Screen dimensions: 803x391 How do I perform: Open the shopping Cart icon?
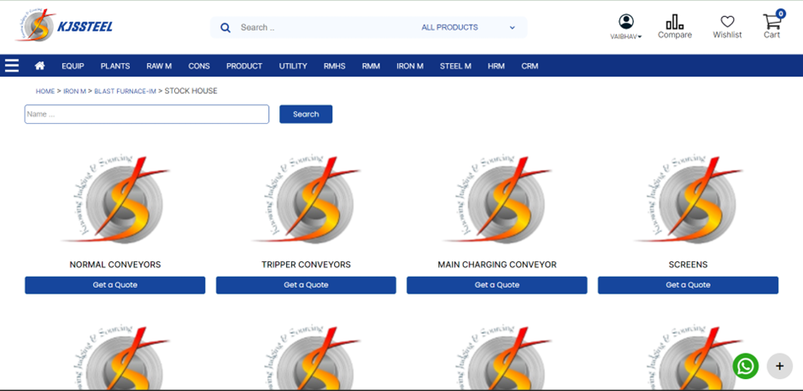(771, 21)
